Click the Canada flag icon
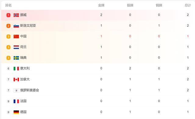 16,79
